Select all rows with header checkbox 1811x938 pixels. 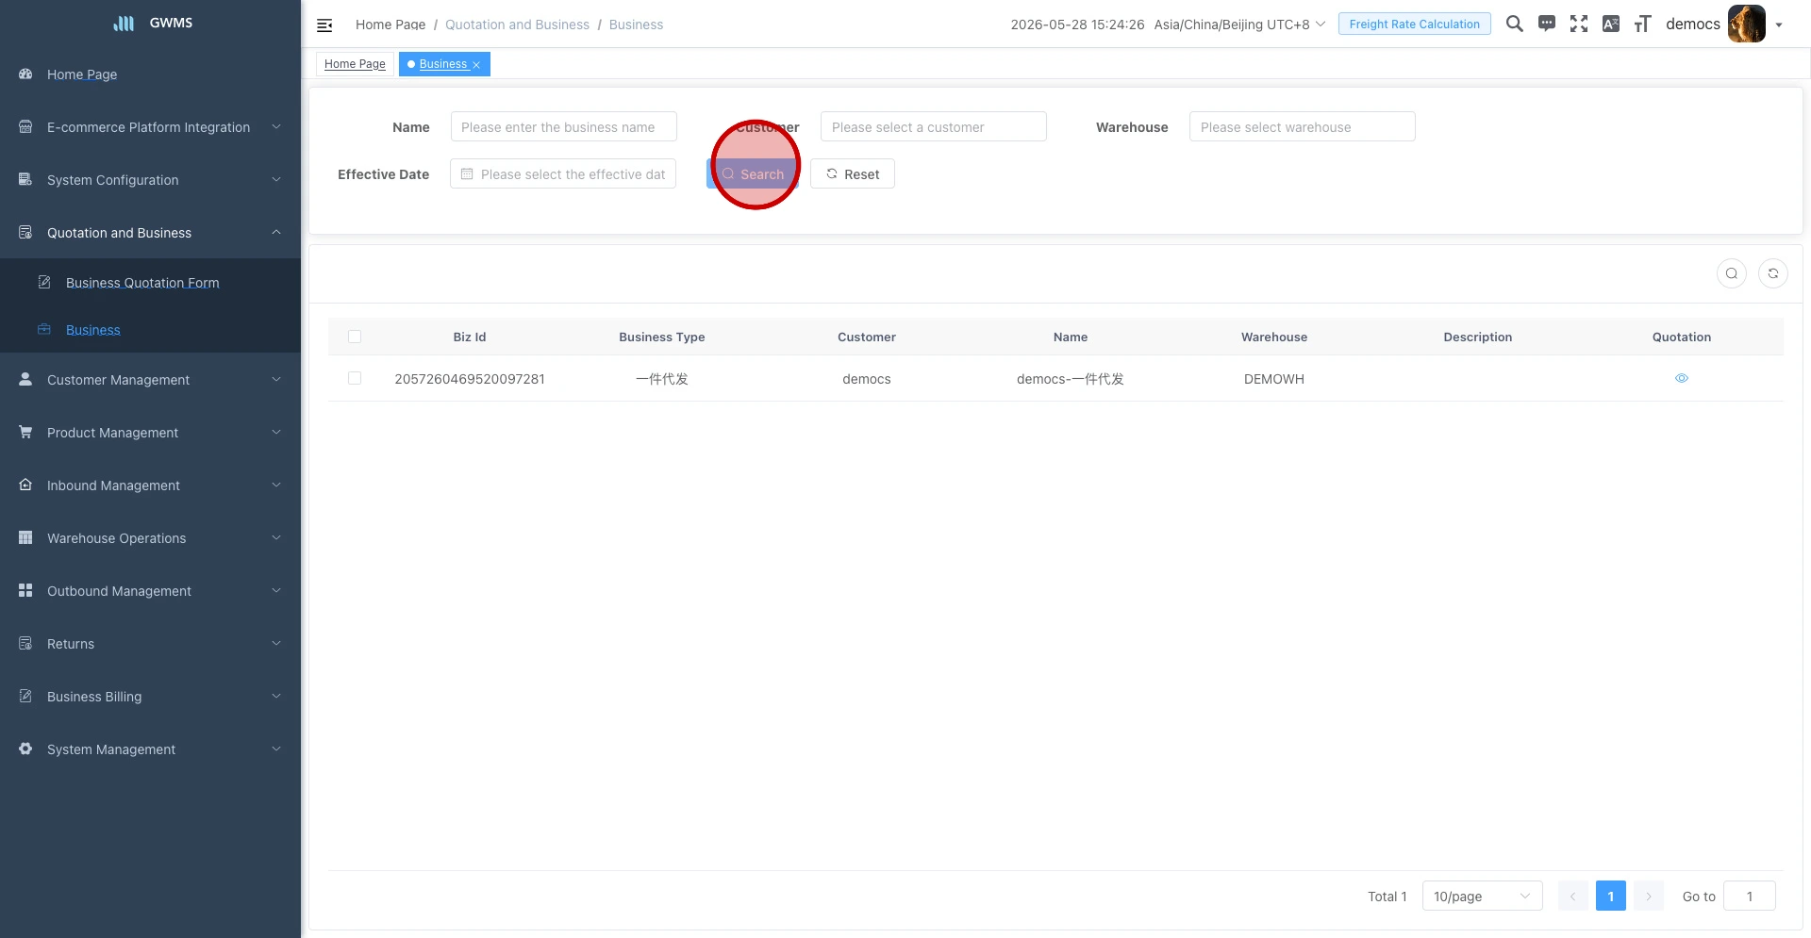tap(355, 337)
